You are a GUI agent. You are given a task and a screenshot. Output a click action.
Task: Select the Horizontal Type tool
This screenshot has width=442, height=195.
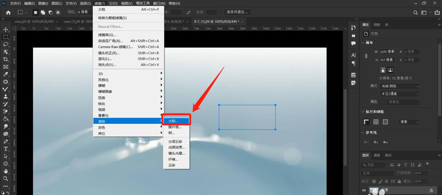click(x=6, y=149)
